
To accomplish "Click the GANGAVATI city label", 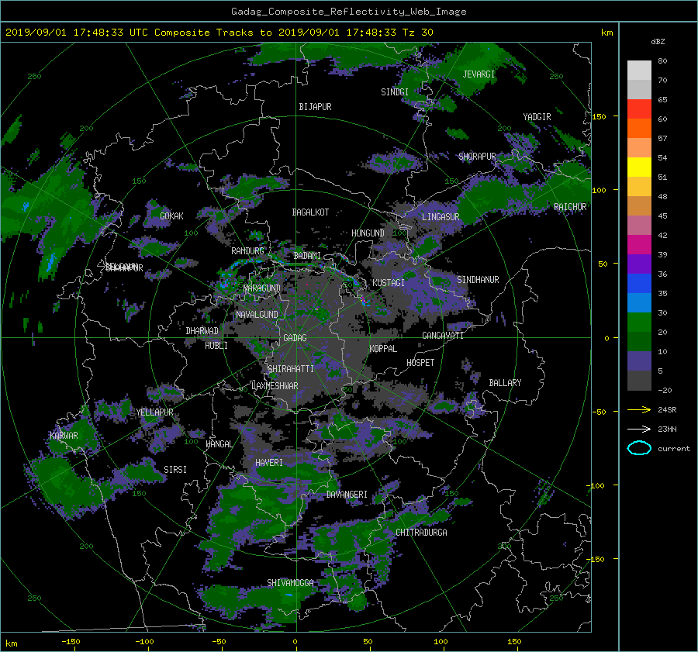I will point(443,335).
